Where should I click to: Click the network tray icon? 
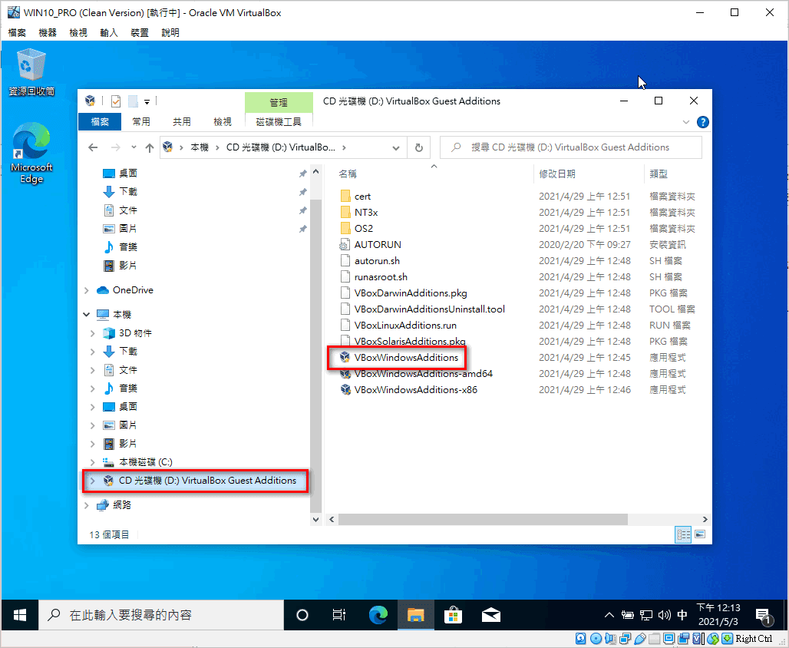(x=645, y=615)
